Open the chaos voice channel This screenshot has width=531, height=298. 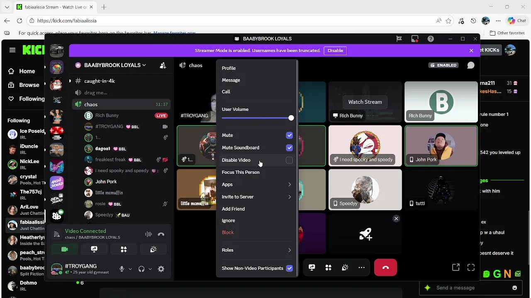click(121, 105)
